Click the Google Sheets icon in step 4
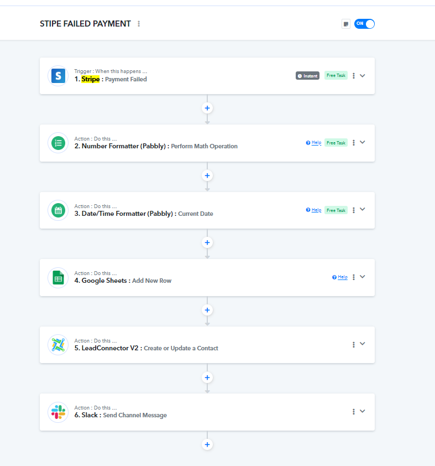The height and width of the screenshot is (466, 435). (x=58, y=278)
